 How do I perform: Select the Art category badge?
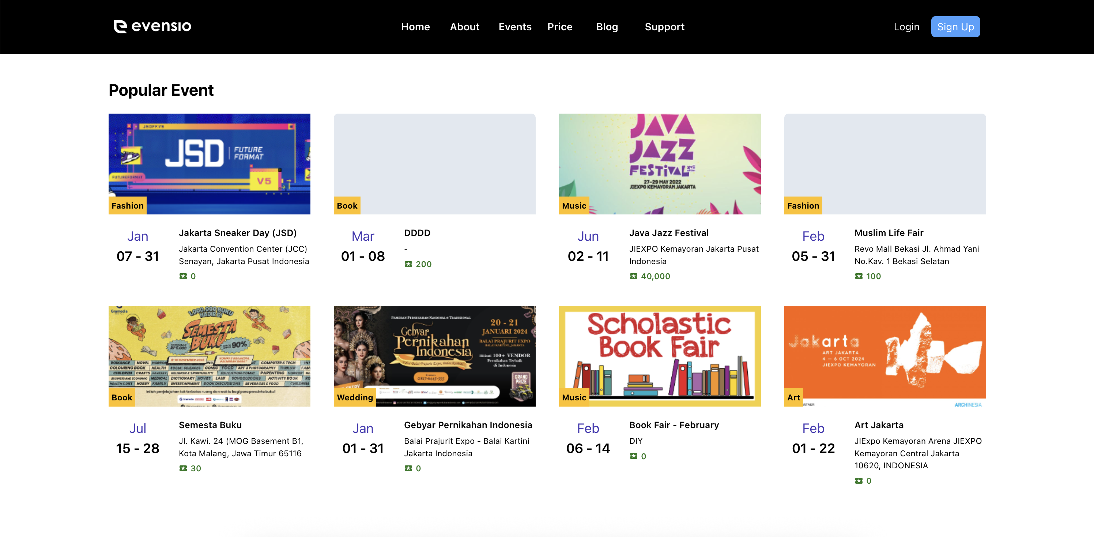pyautogui.click(x=793, y=397)
